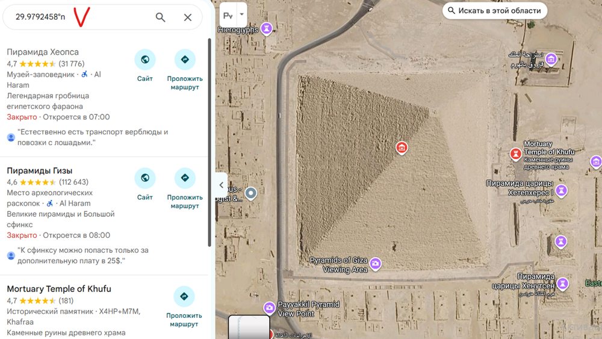Image resolution: width=602 pixels, height=339 pixels.
Task: Click the 'Каменные руины древнего храма' list description
Action: tap(66, 333)
